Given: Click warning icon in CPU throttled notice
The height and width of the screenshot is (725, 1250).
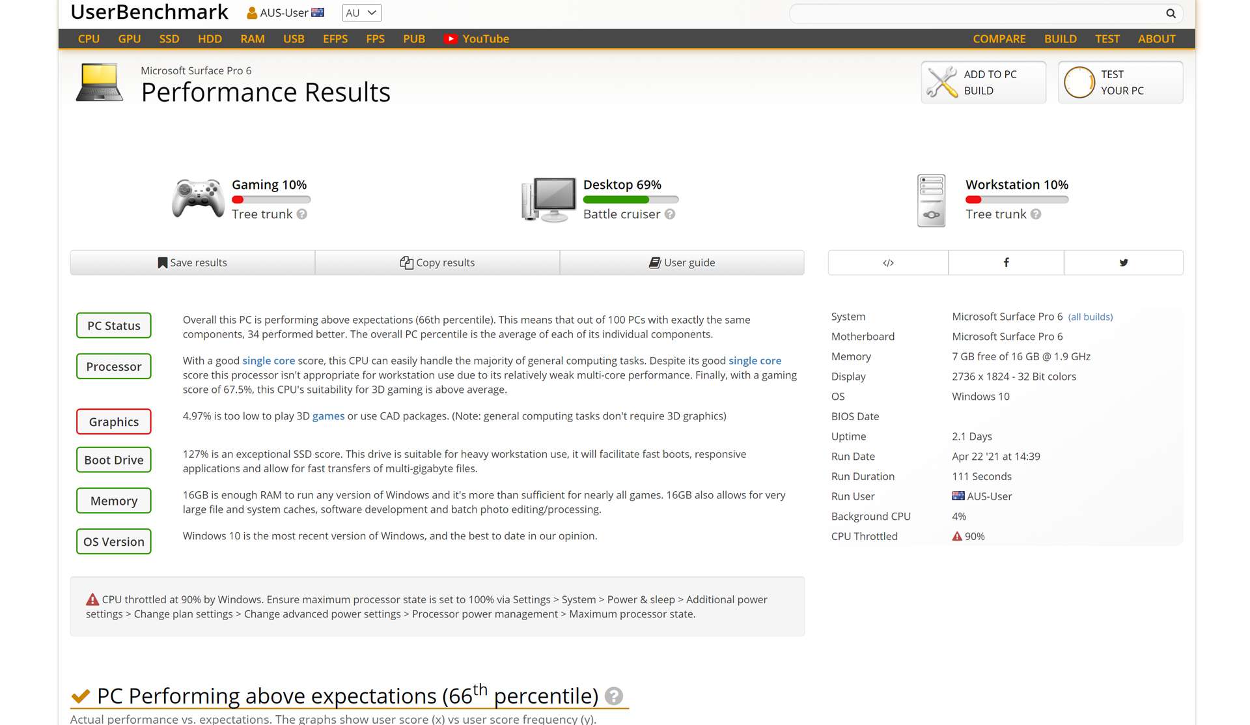Looking at the screenshot, I should click(92, 599).
